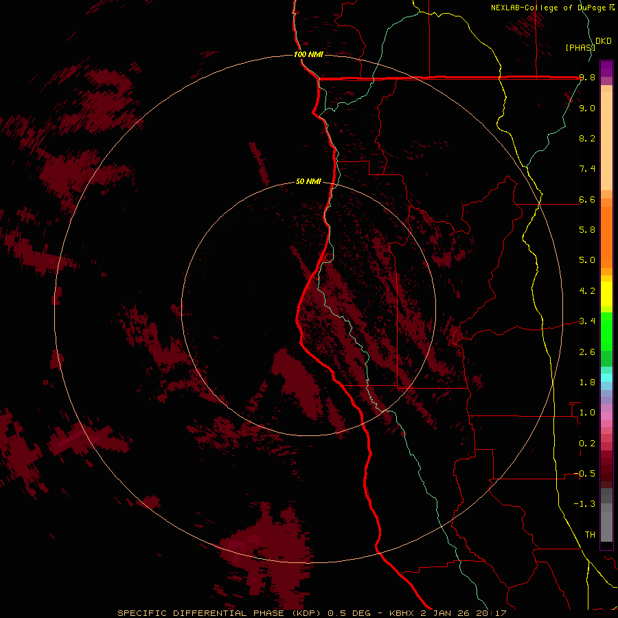The image size is (618, 618).
Task: Pick the orange segment of color bar
Action: 606,236
